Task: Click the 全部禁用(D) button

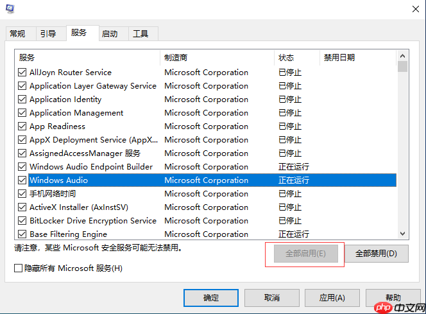Action: tap(377, 254)
